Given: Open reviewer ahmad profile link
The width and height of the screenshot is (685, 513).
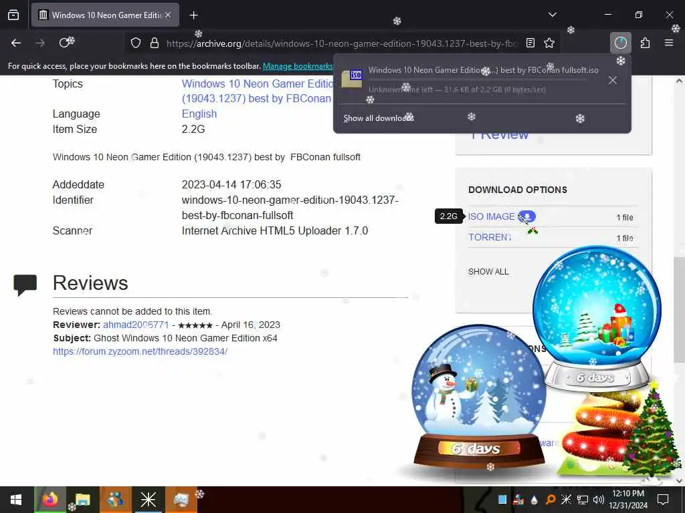Looking at the screenshot, I should pos(135,325).
